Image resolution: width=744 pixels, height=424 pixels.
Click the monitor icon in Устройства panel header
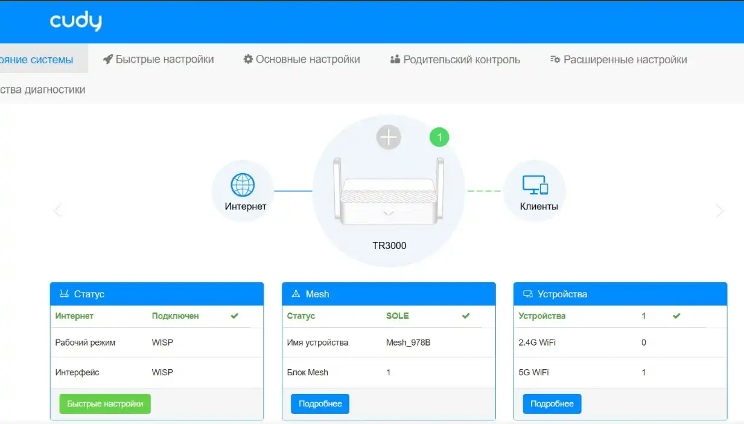coord(527,294)
